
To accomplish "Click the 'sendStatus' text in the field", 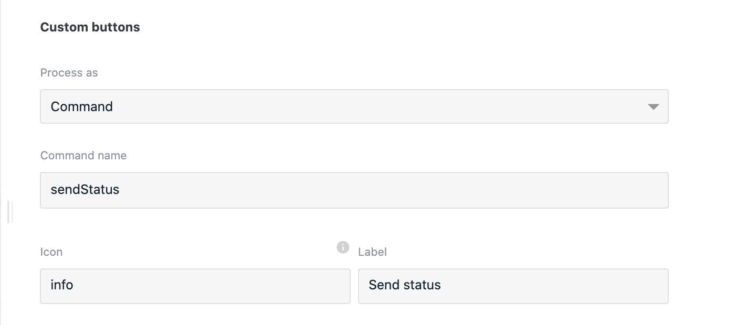I will (85, 189).
